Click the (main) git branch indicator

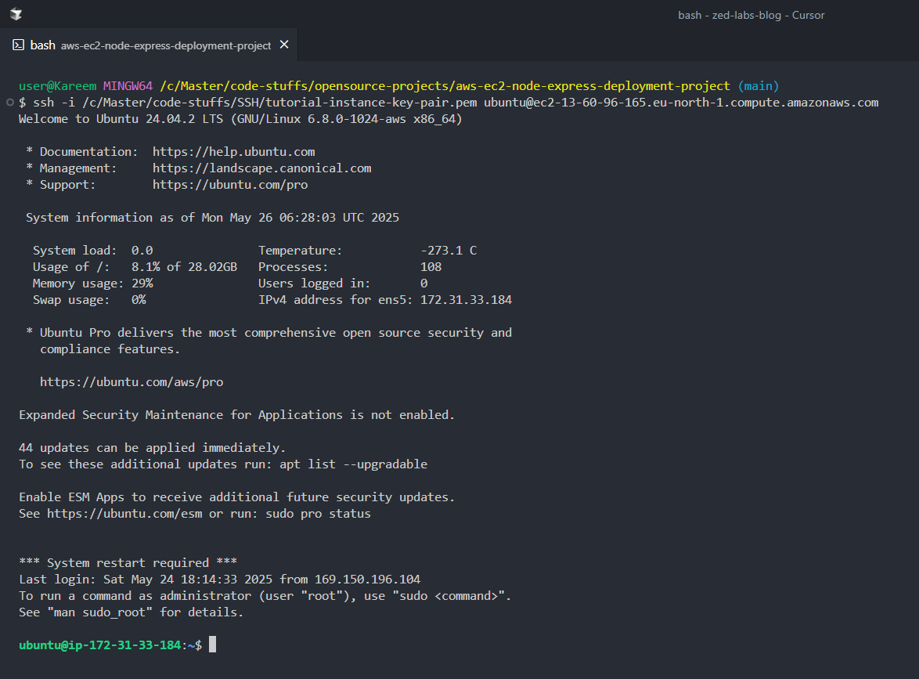[759, 86]
